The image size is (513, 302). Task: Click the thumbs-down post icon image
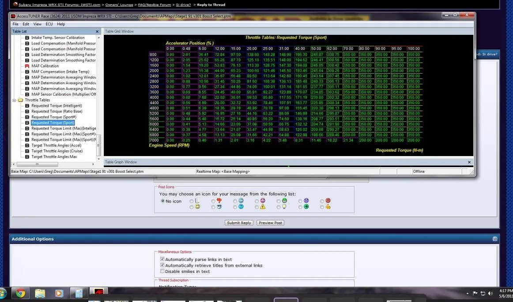(219, 201)
